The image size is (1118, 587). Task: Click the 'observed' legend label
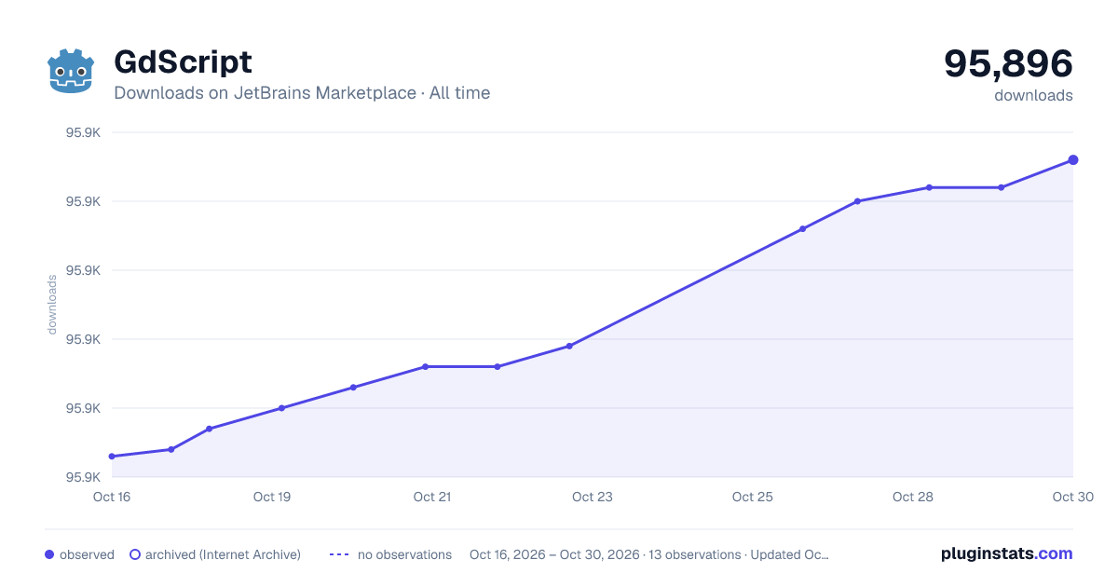(x=87, y=554)
